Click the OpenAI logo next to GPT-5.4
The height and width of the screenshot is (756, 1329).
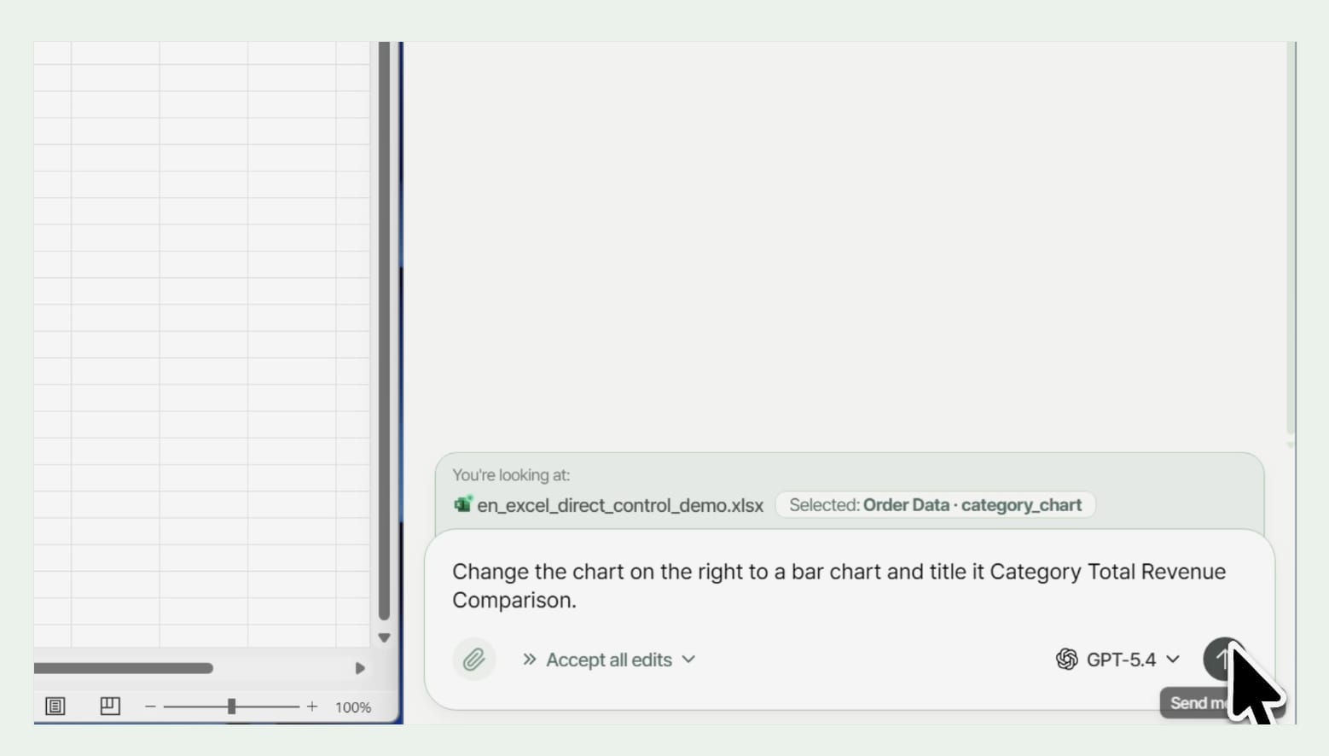pos(1066,660)
